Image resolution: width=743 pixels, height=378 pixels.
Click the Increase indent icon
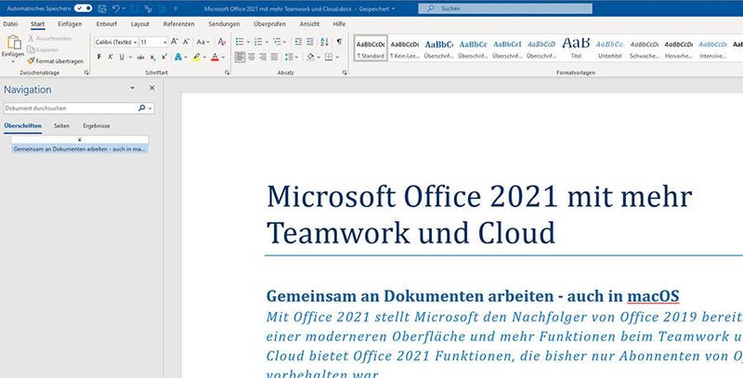pyautogui.click(x=309, y=42)
